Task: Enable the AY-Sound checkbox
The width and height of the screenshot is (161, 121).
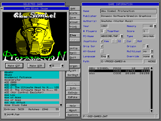Action: (102, 51)
